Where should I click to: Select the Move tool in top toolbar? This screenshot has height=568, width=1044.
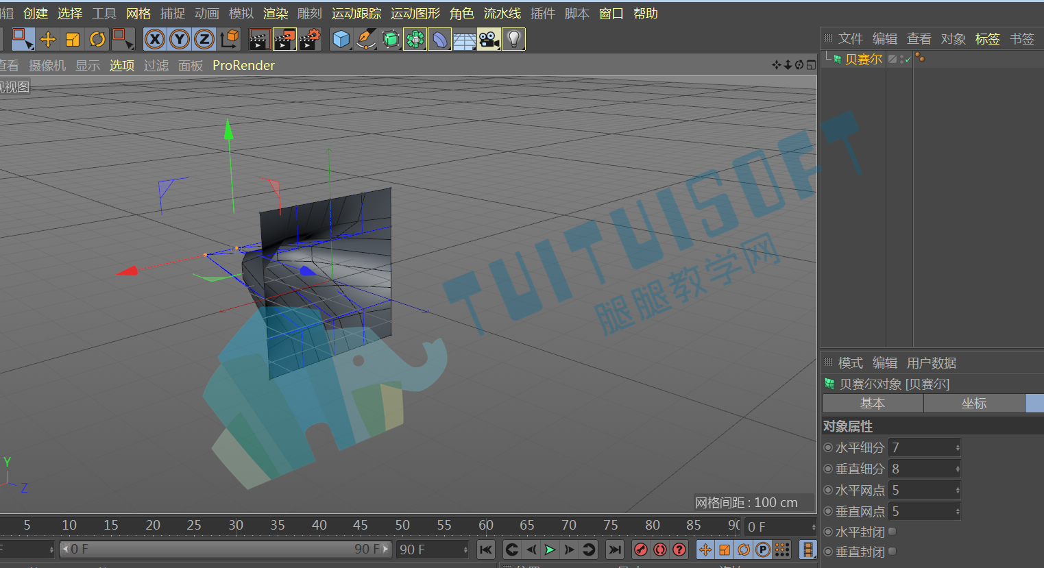point(48,39)
